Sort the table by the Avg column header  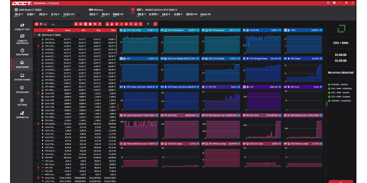click(x=98, y=30)
